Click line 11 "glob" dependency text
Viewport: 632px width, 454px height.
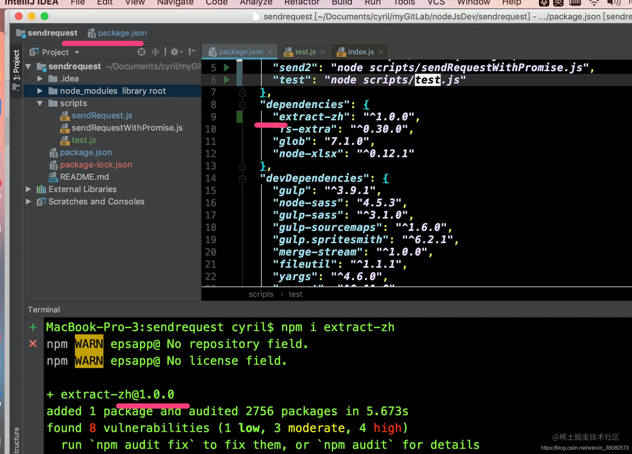pos(295,141)
